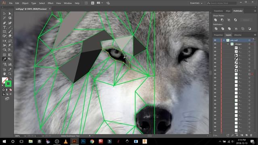Click the Minus Back pathfinder icon
258x145 pixels.
pos(250,29)
